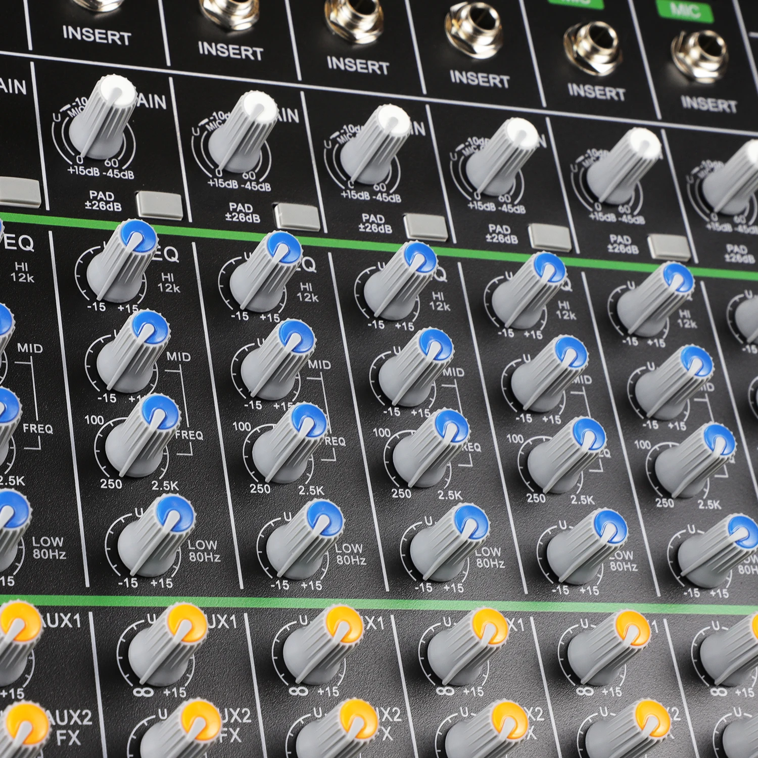The height and width of the screenshot is (758, 758).
Task: Click the MID FREQ knob on the fourth full channel
Action: (567, 456)
